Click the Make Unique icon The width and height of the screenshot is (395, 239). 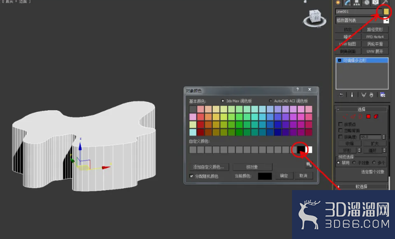click(364, 95)
